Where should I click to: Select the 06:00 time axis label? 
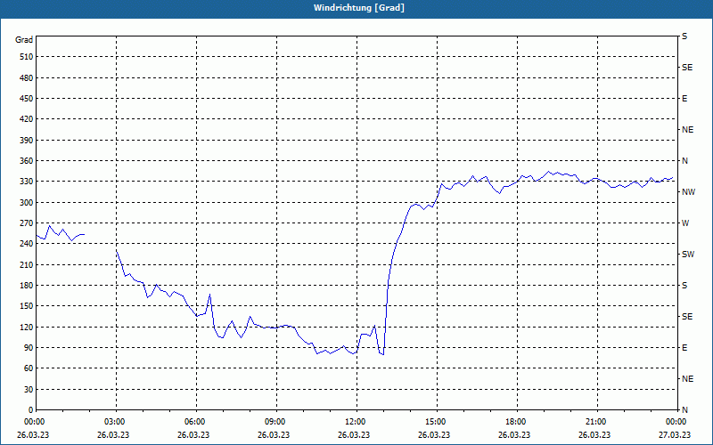[x=194, y=422]
